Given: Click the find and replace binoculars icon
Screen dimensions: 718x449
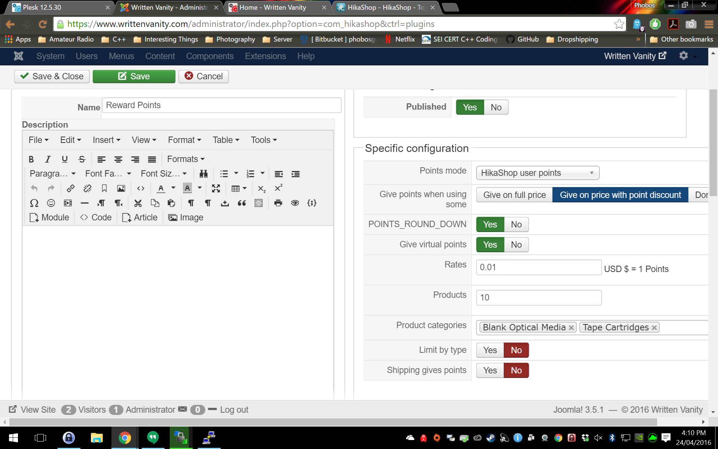Looking at the screenshot, I should pos(203,174).
